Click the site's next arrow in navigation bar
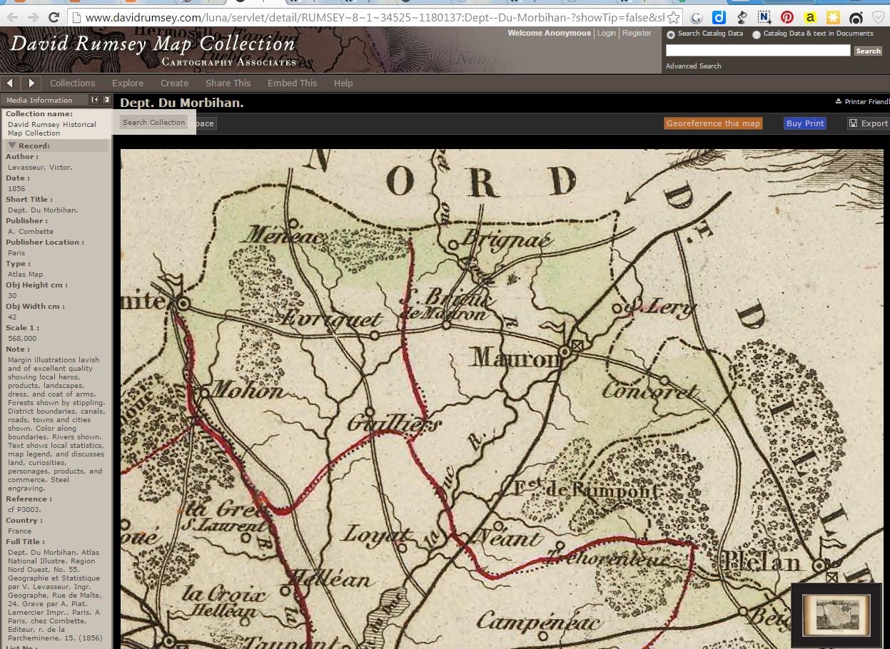Image resolution: width=890 pixels, height=649 pixels. [31, 83]
